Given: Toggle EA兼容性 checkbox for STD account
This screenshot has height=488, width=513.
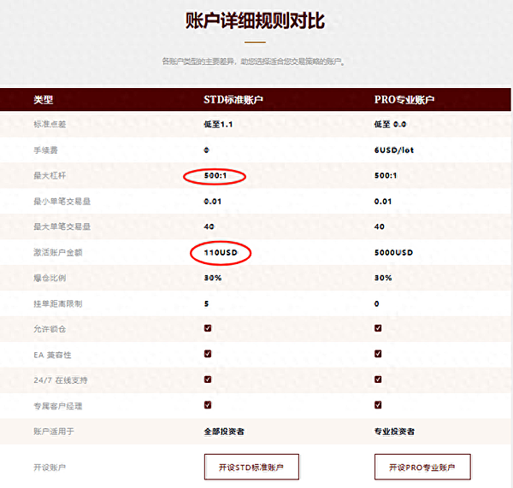Looking at the screenshot, I should (x=208, y=354).
